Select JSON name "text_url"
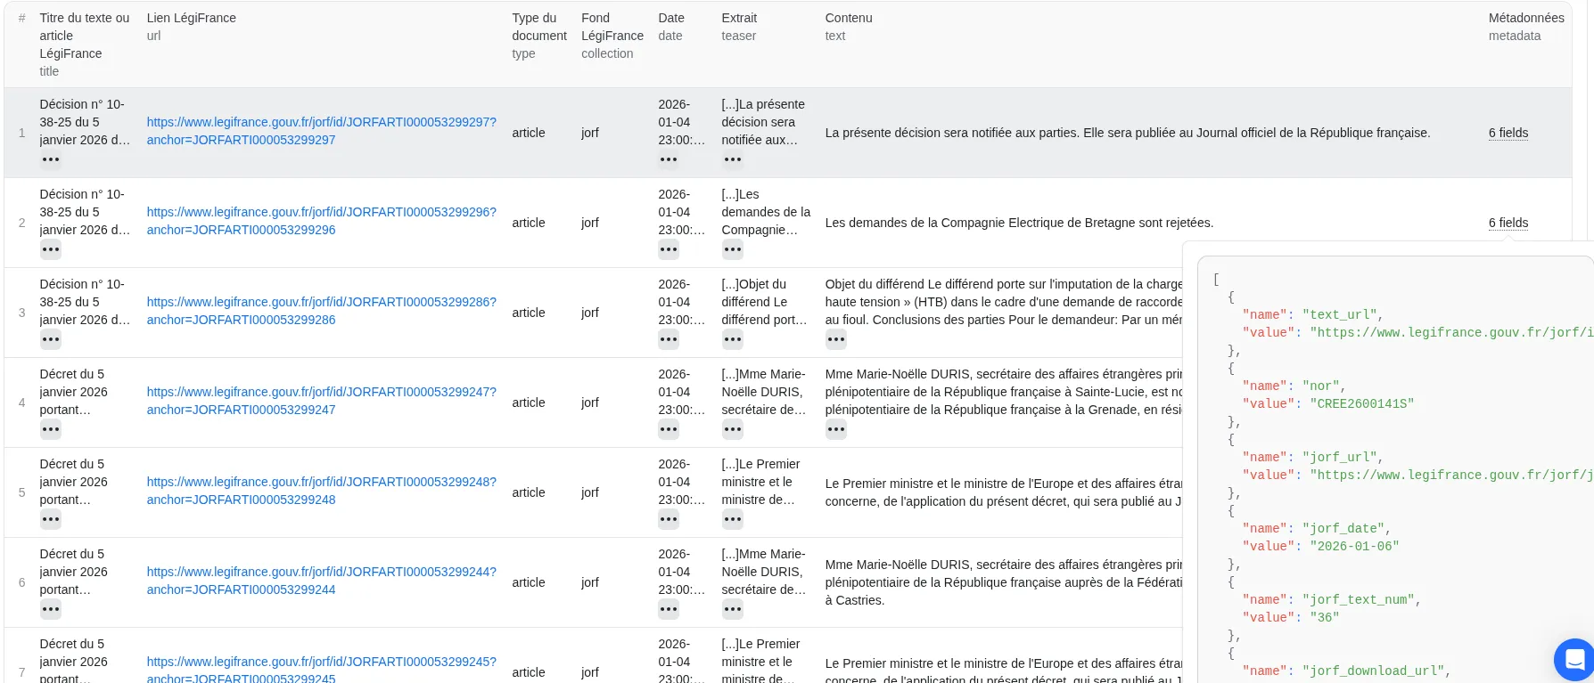This screenshot has height=683, width=1594. (x=1339, y=314)
